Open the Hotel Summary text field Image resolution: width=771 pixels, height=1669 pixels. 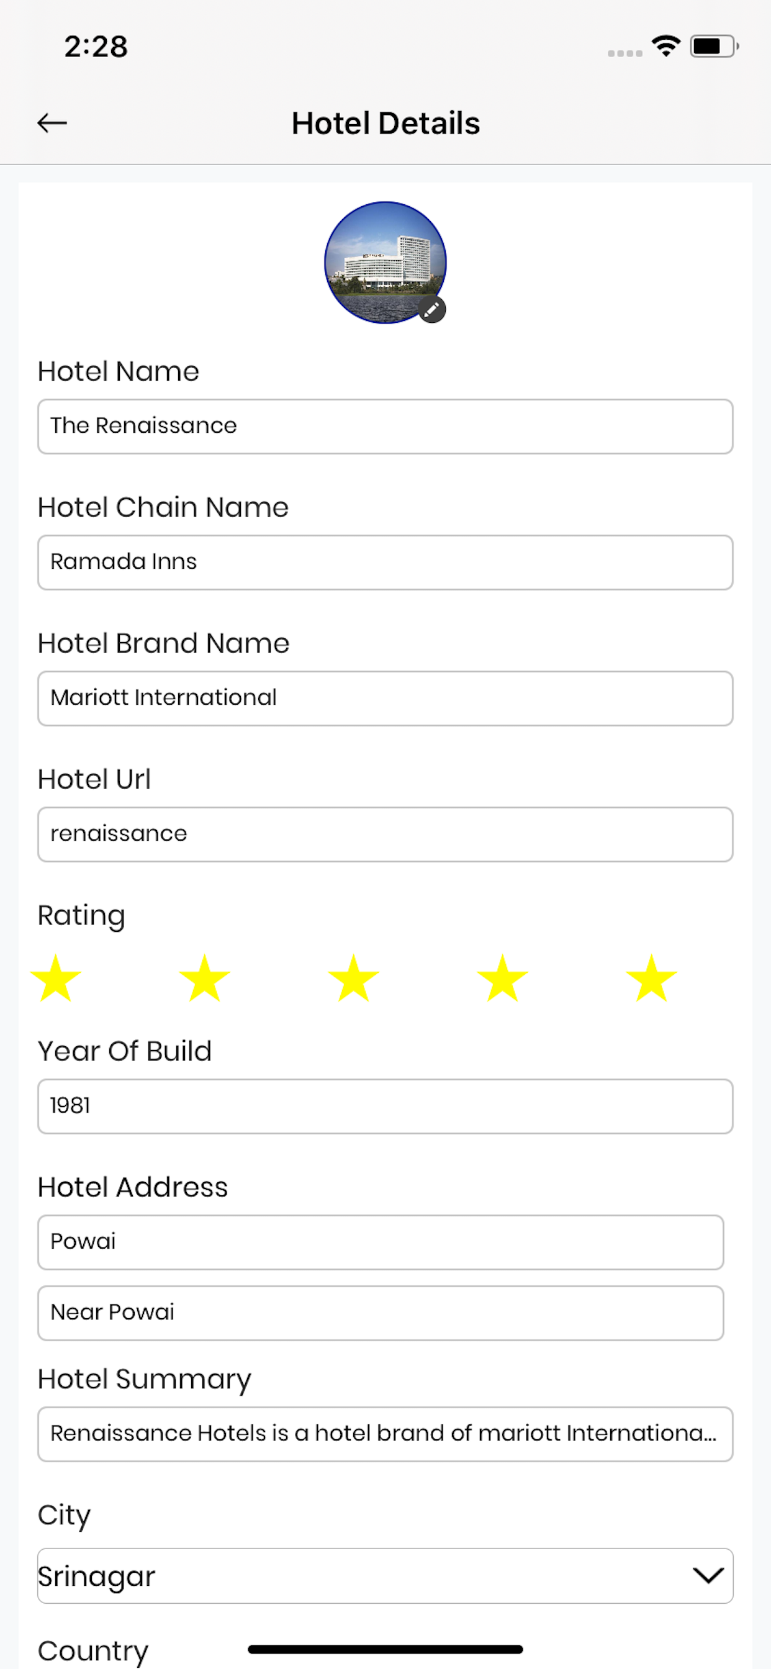(385, 1434)
